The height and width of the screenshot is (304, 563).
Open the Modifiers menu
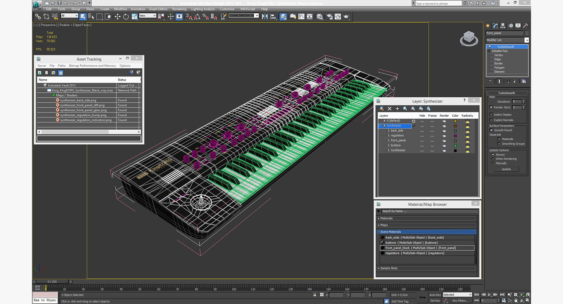pyautogui.click(x=121, y=9)
